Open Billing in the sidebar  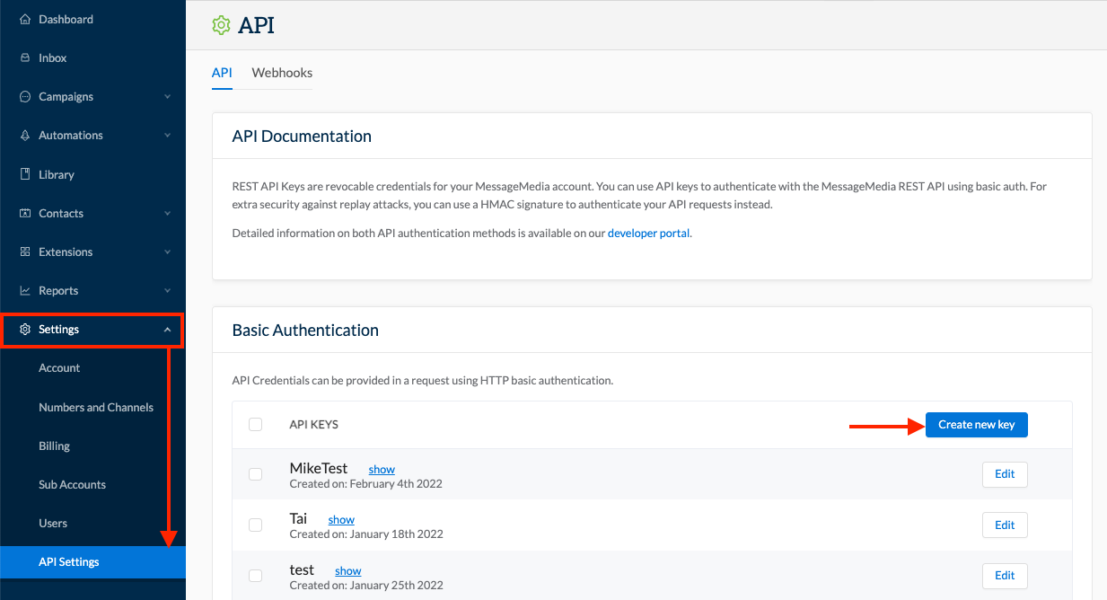[54, 446]
